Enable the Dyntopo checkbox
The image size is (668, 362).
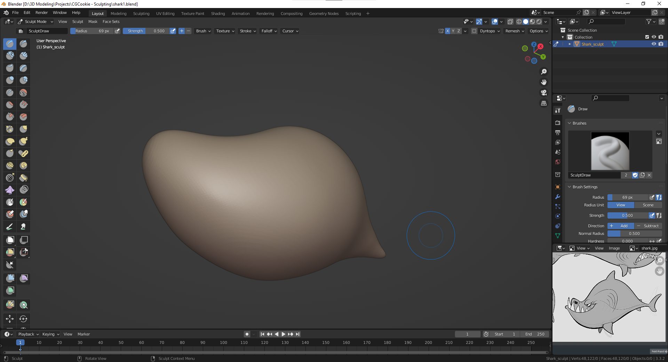474,31
